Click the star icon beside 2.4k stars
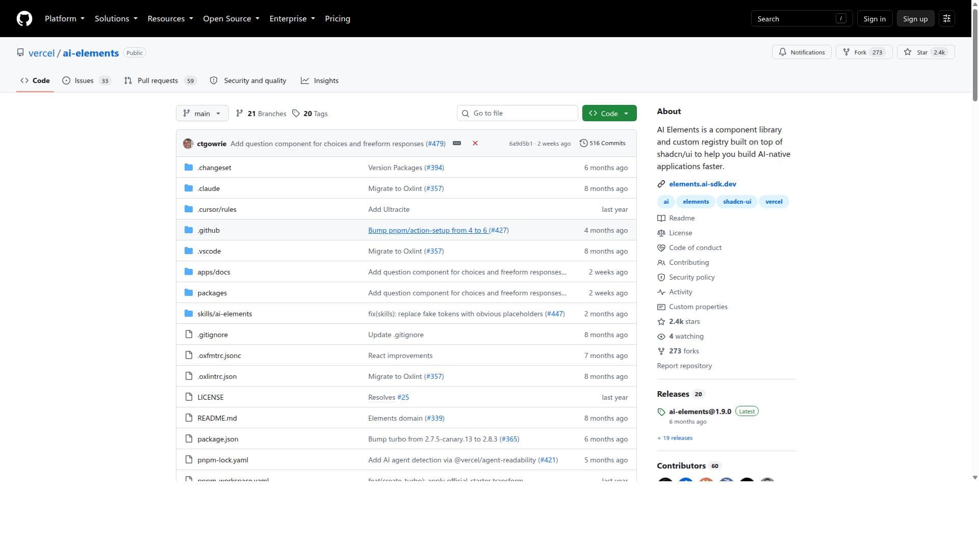Image resolution: width=979 pixels, height=550 pixels. [x=661, y=322]
